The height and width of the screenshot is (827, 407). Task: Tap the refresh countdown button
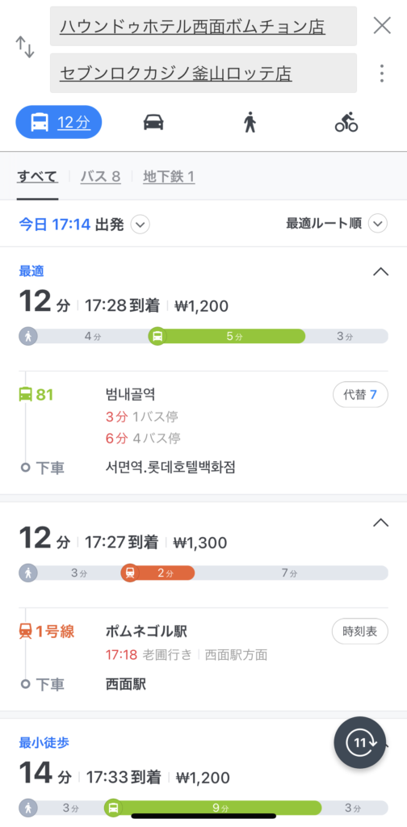point(360,743)
